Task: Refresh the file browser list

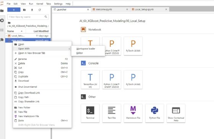Action: pos(40,10)
